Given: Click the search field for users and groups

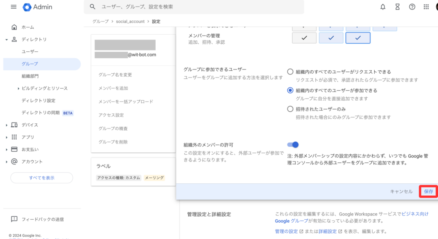Looking at the screenshot, I should pyautogui.click(x=197, y=7).
